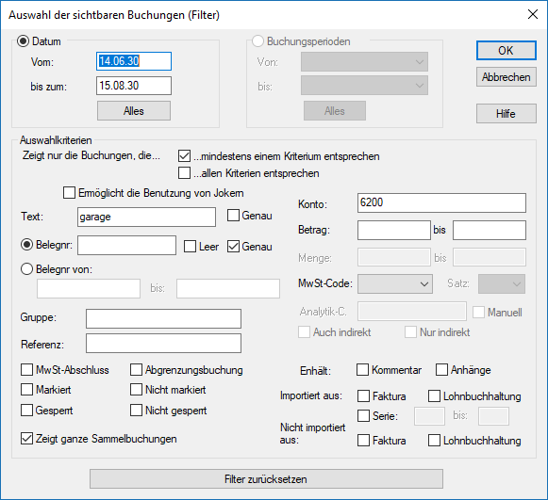548x500 pixels.
Task: Open Hilfe for this dialog
Action: (x=506, y=113)
